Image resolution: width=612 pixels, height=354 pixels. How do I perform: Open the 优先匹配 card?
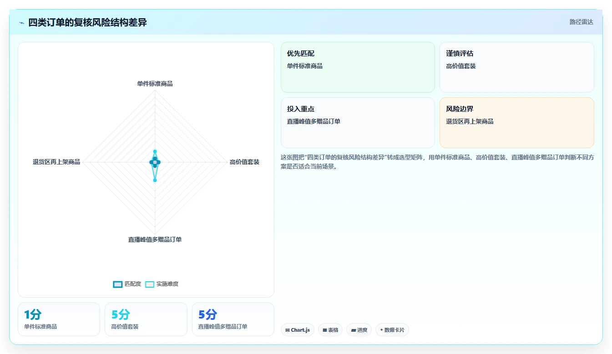(358, 67)
